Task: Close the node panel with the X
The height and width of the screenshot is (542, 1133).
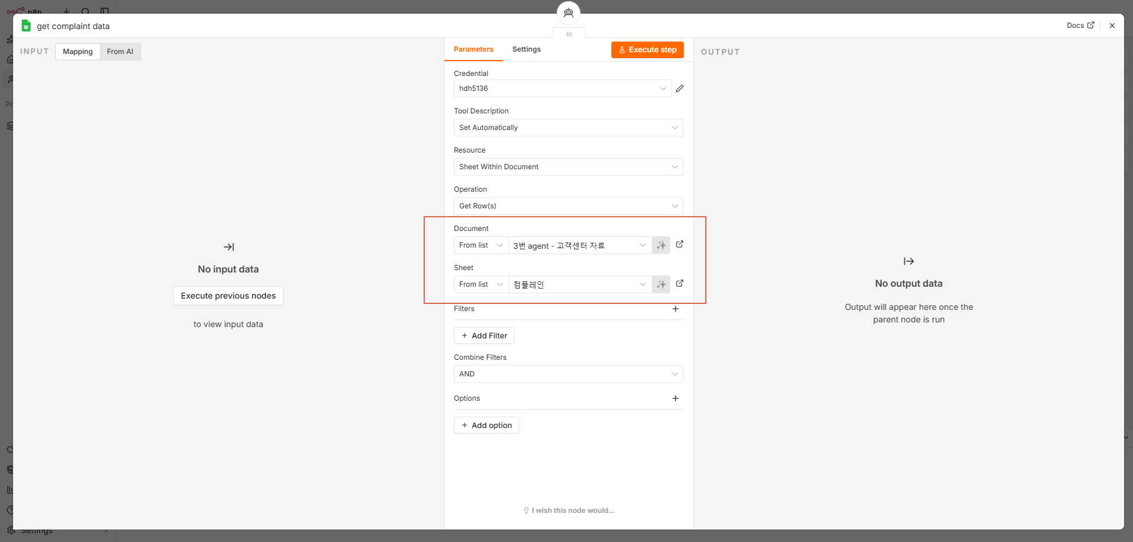Action: coord(1112,26)
